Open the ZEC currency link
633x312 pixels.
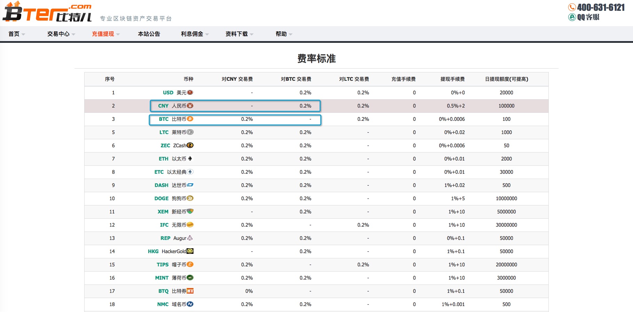click(165, 146)
